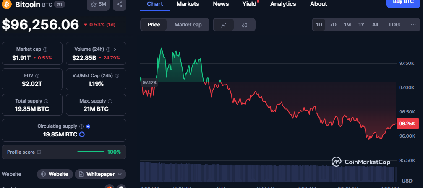Show FDV info icon
Screen dimensions: 423x188
(37, 76)
